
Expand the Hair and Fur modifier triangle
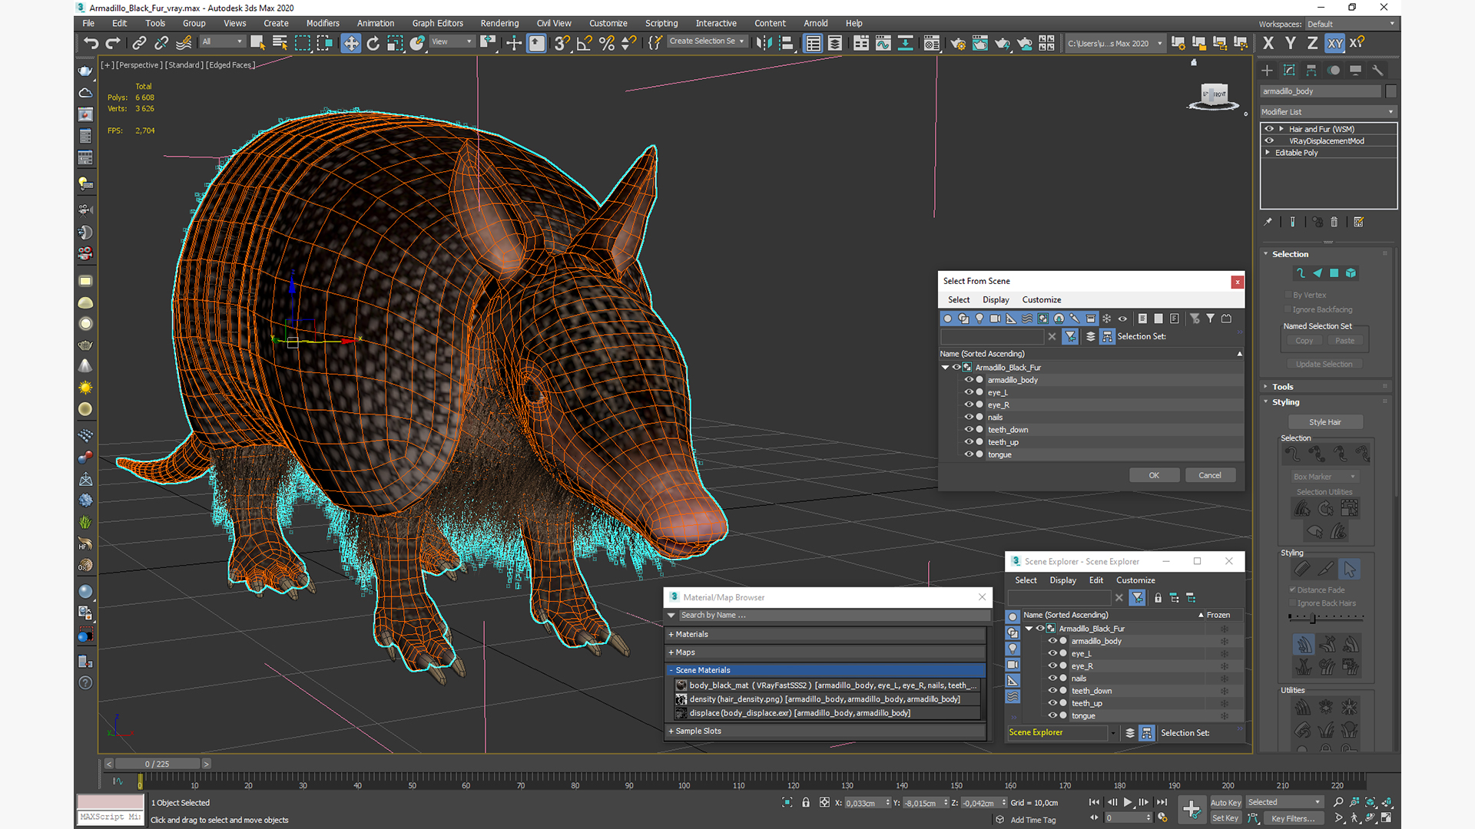(x=1281, y=129)
